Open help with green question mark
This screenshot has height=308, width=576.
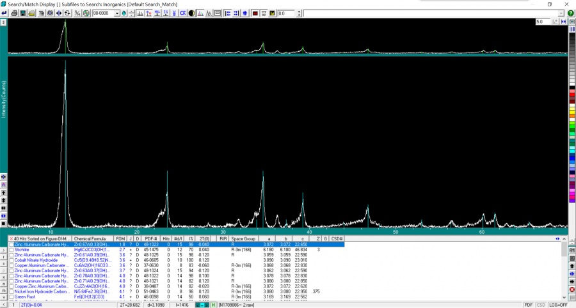570,13
